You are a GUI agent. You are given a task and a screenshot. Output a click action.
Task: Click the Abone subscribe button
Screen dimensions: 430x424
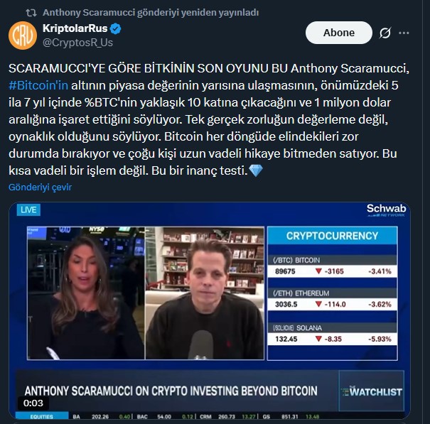[339, 33]
